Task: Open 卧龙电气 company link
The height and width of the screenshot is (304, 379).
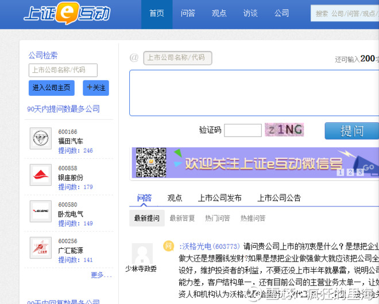Action: coord(71,214)
